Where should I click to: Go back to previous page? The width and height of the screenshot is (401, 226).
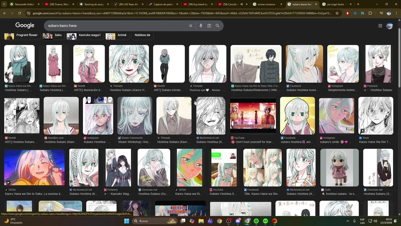4,13
